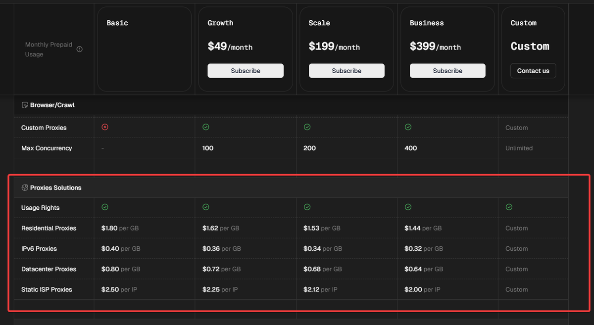Click the Custom Proxies row label

pyautogui.click(x=44, y=128)
